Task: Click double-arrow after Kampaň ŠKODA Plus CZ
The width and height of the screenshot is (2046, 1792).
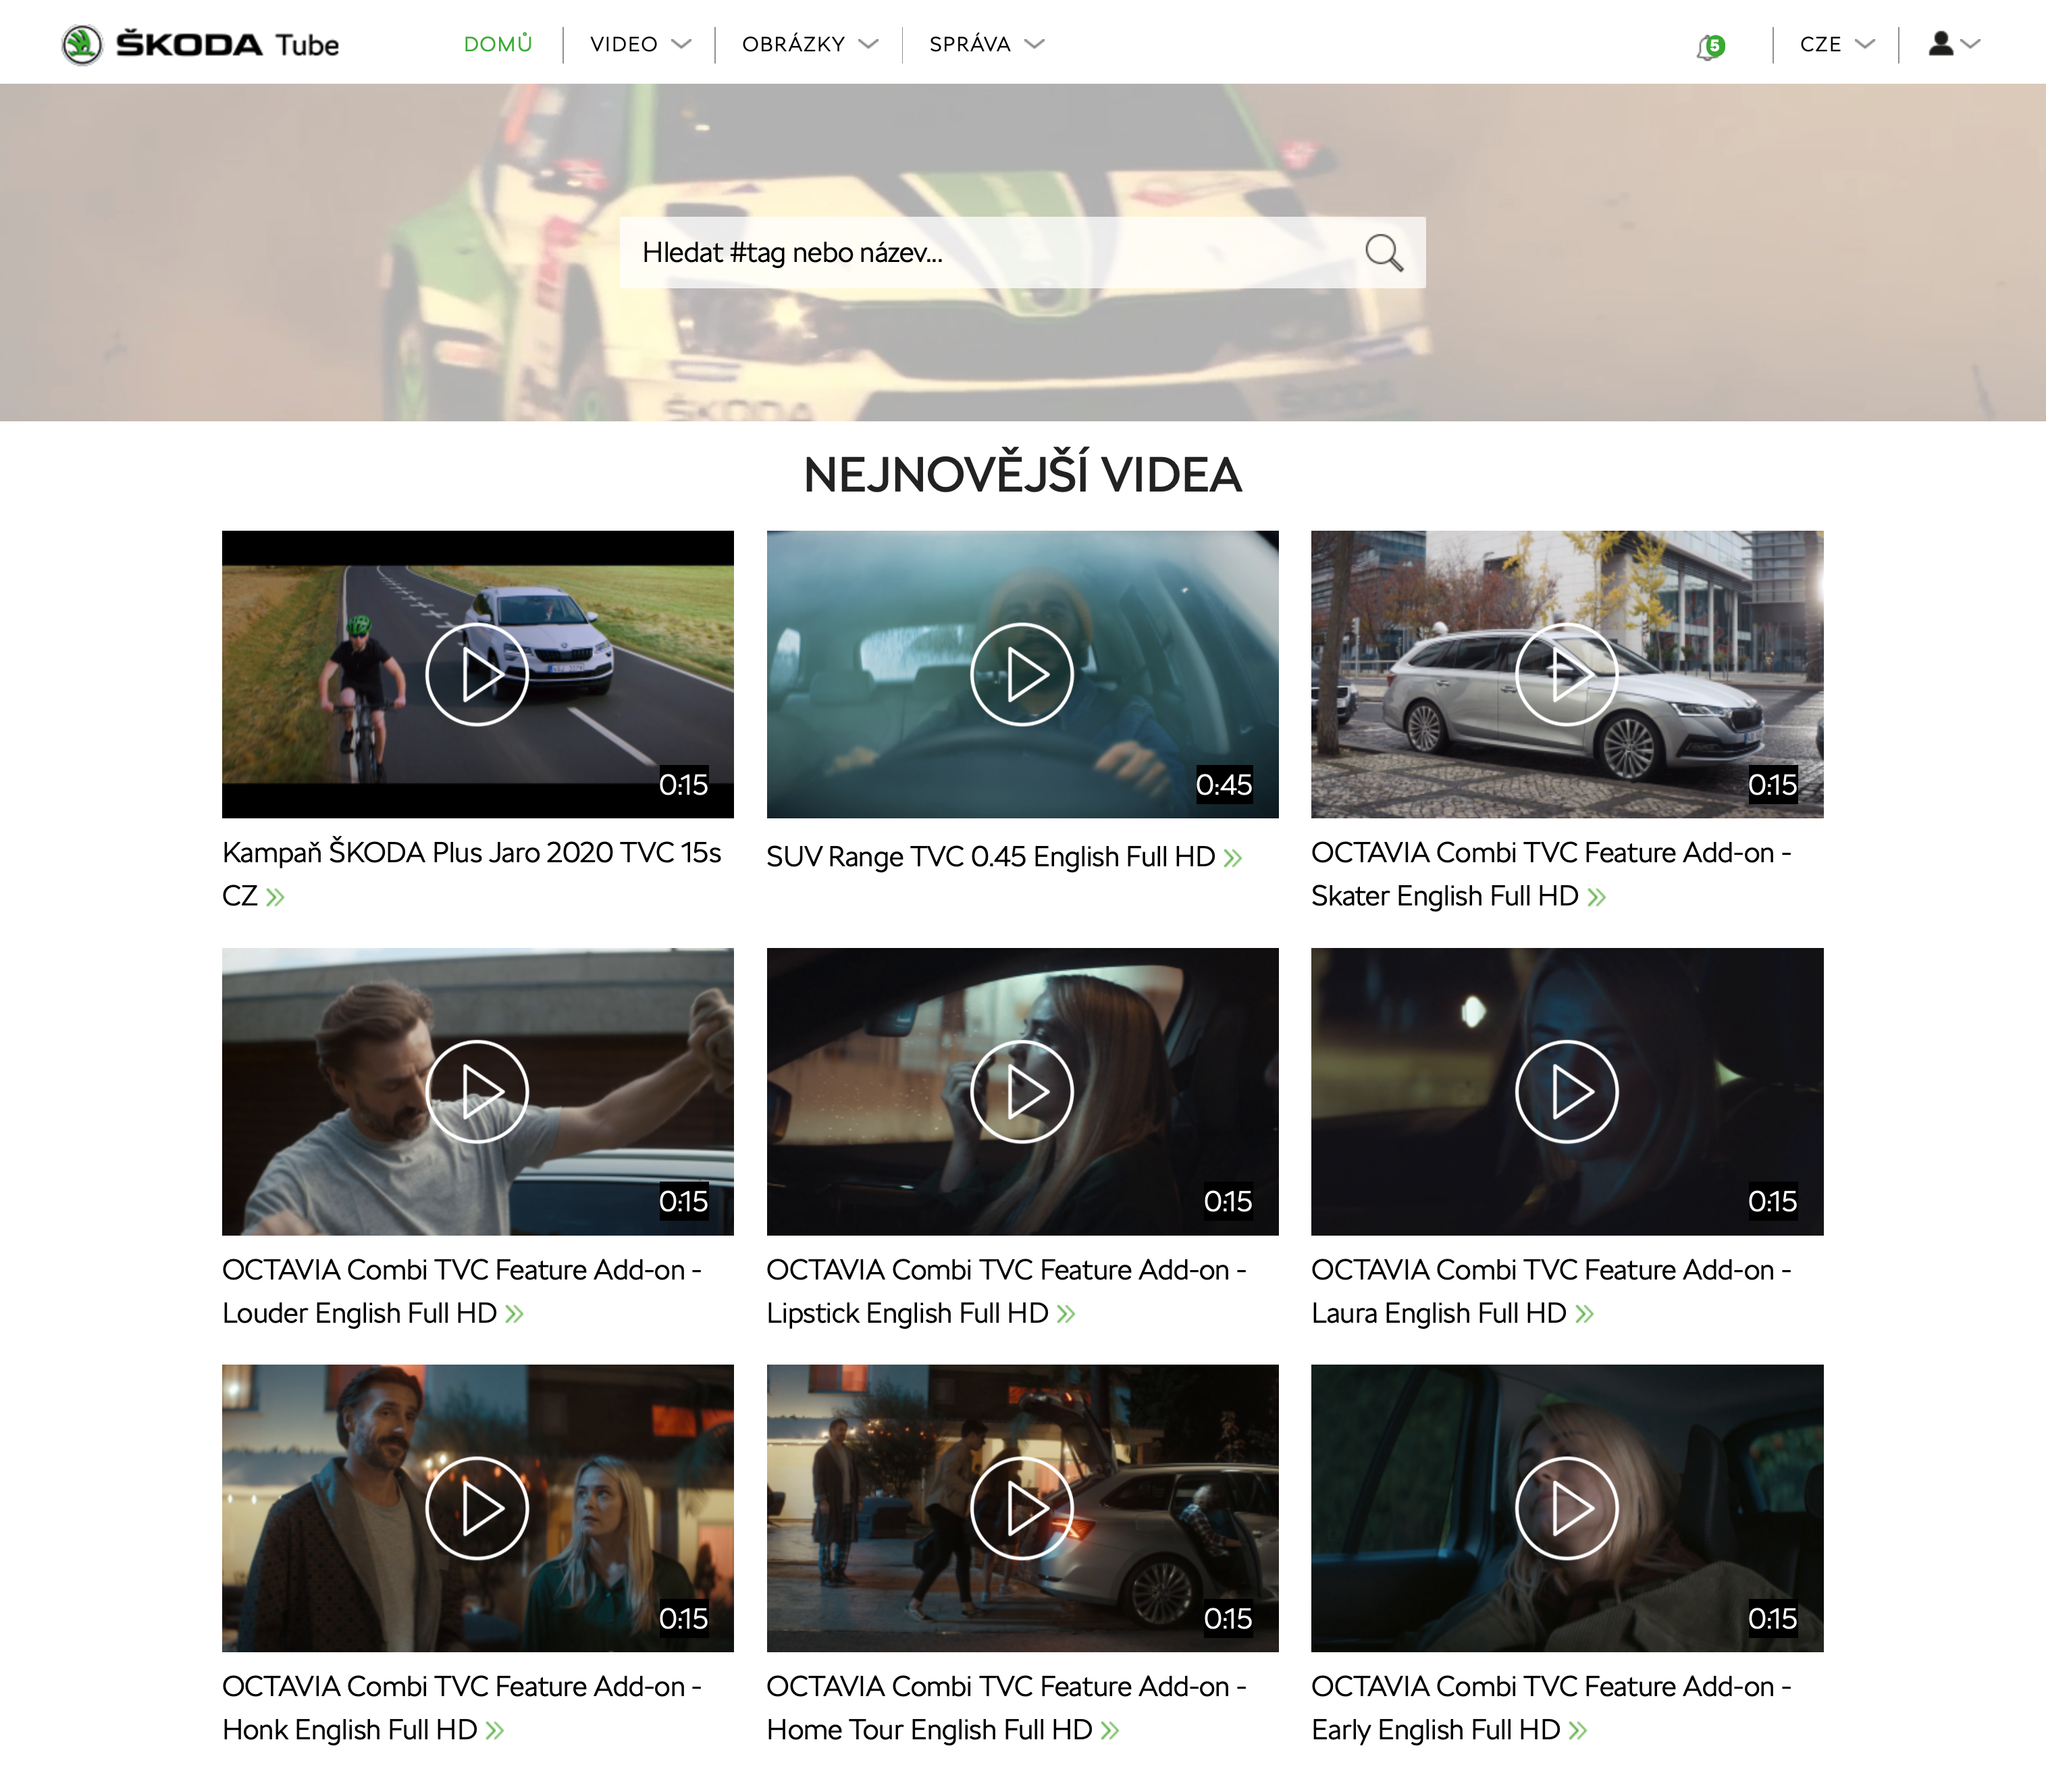Action: pyautogui.click(x=275, y=897)
